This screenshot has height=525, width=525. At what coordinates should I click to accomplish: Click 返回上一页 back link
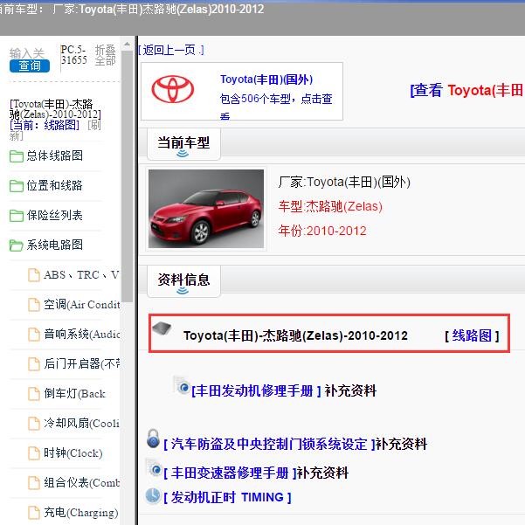coord(170,51)
